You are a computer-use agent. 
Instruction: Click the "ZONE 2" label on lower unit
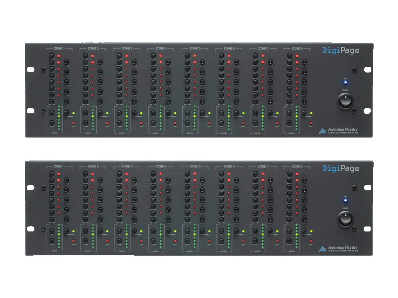93,166
